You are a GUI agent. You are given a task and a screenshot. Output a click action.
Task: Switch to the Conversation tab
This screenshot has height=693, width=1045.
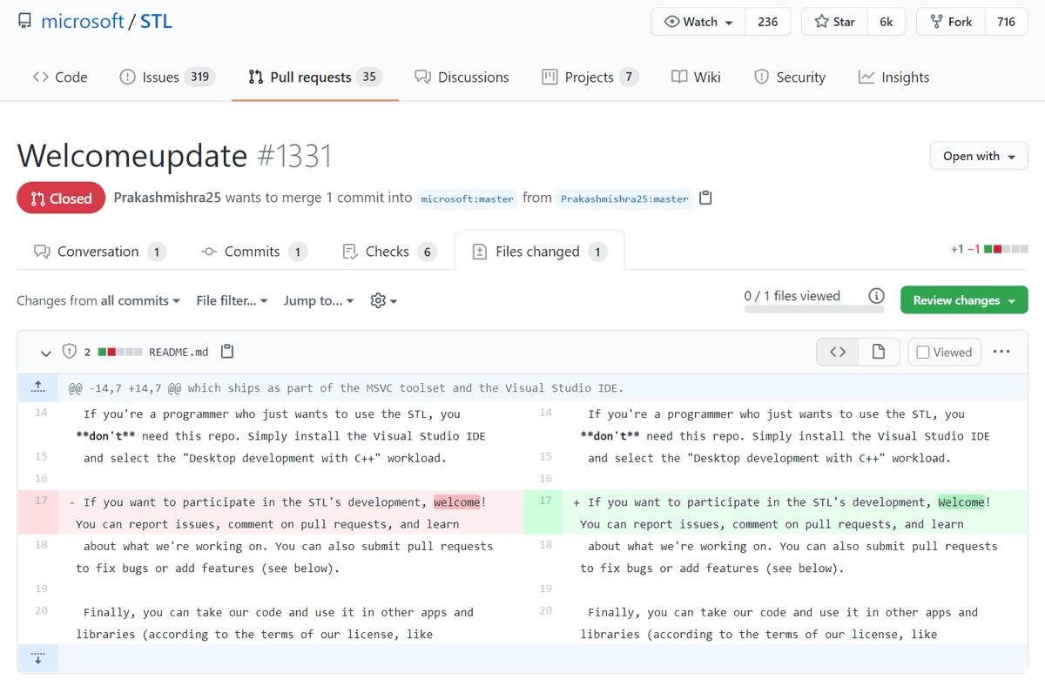point(99,252)
